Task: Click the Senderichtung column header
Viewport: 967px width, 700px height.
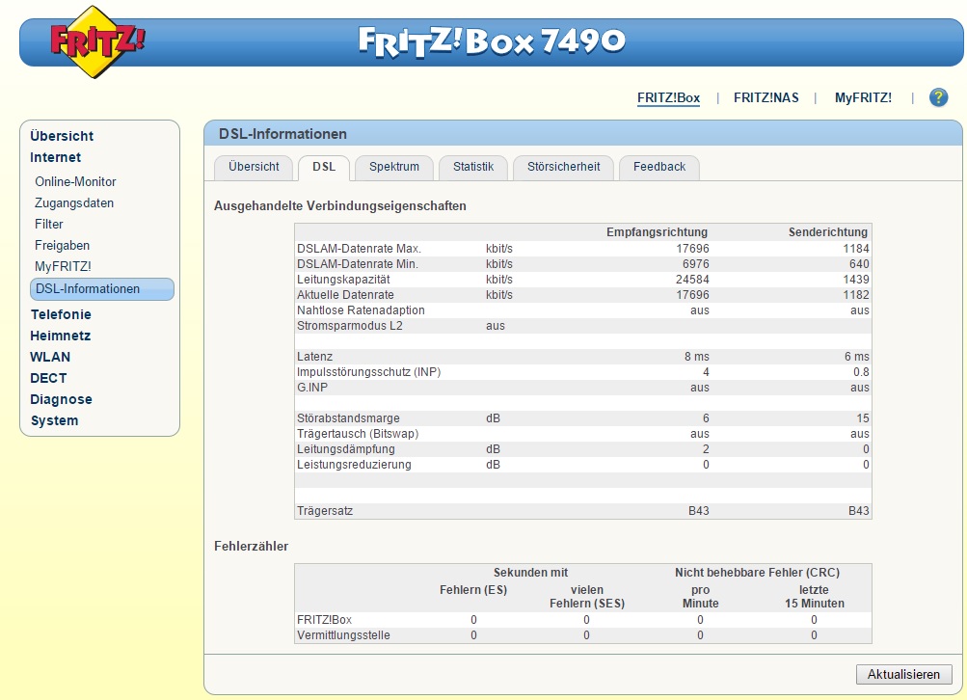Action: pyautogui.click(x=827, y=232)
